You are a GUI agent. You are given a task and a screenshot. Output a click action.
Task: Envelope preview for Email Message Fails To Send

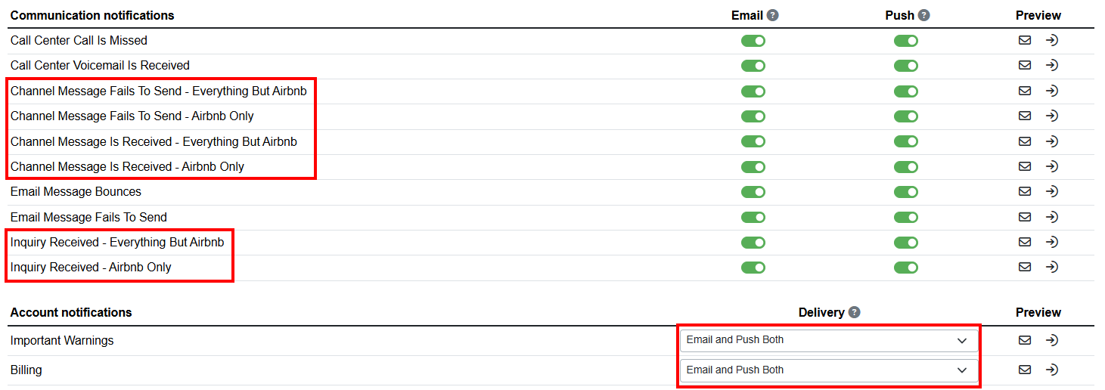tap(1025, 217)
